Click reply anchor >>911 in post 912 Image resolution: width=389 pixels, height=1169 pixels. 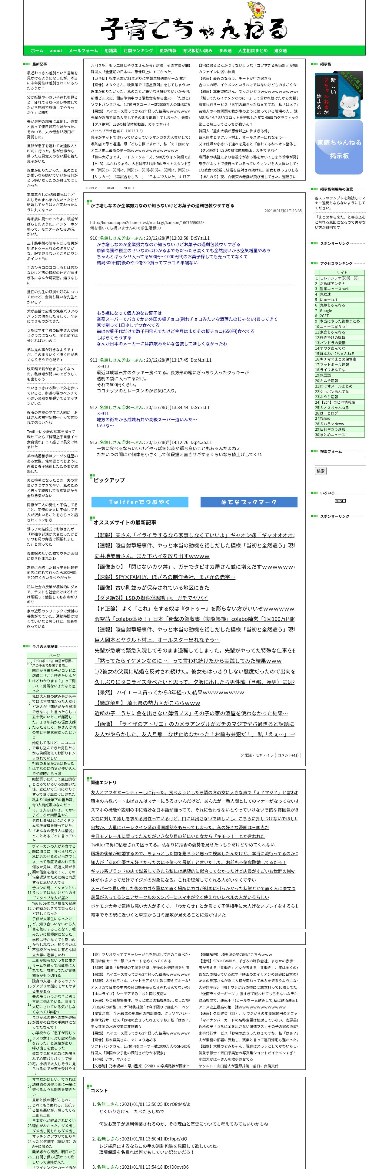point(103,414)
